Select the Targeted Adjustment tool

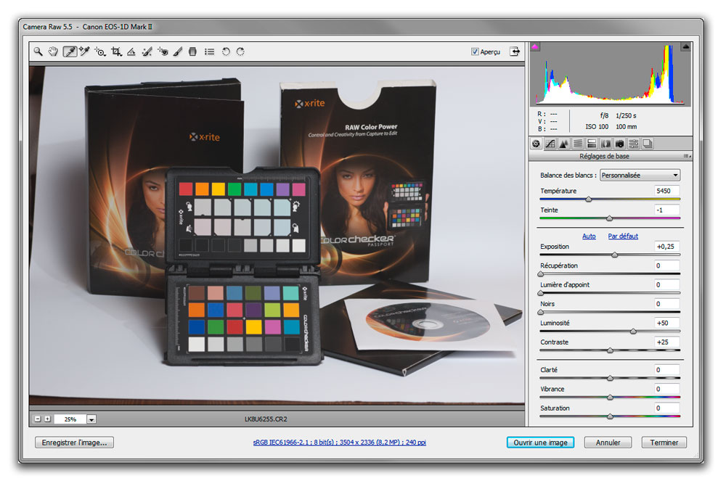point(100,52)
